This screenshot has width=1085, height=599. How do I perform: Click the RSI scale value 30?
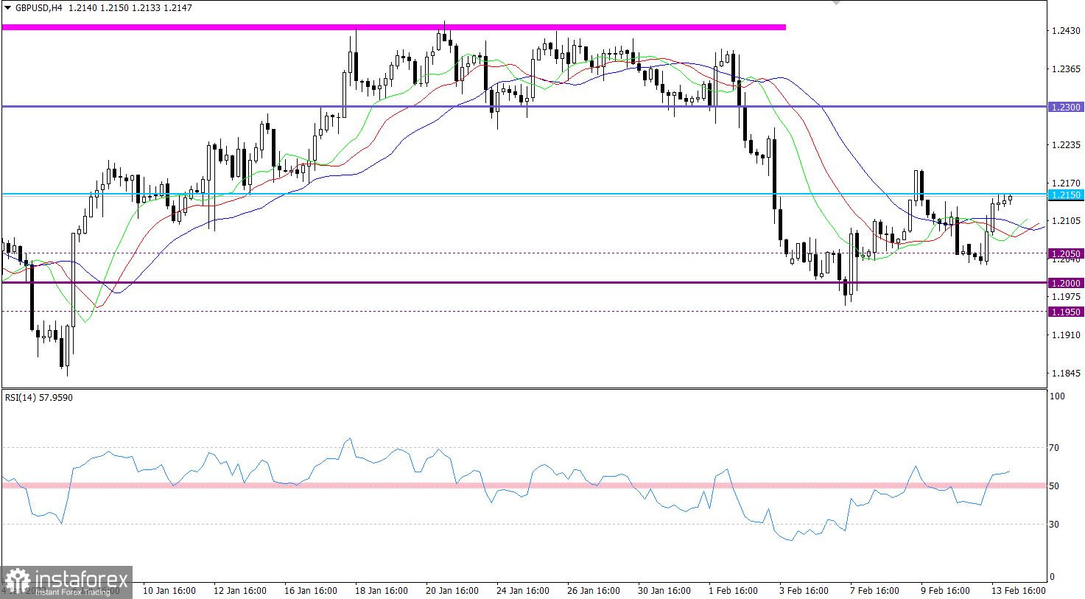1054,525
